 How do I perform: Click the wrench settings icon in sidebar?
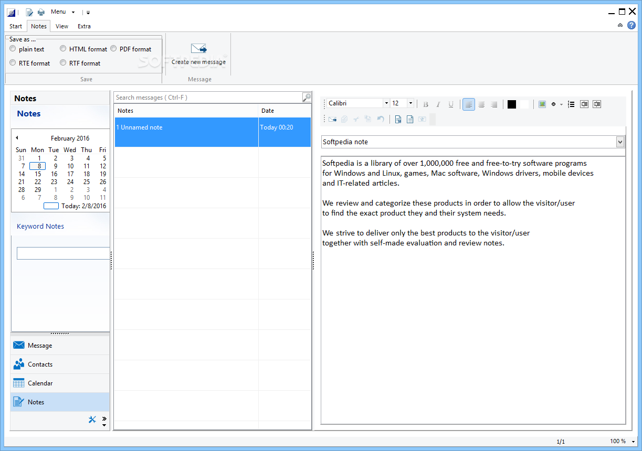tap(92, 419)
